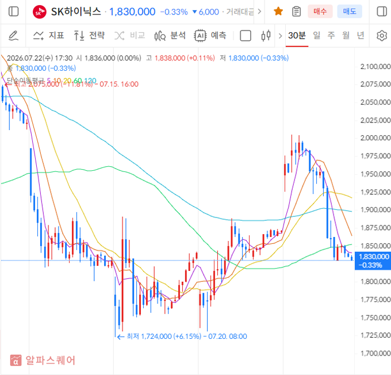Image resolution: width=391 pixels, height=375 pixels.
Task: Click the 1,750,000 price axis label
Action: click(x=375, y=318)
